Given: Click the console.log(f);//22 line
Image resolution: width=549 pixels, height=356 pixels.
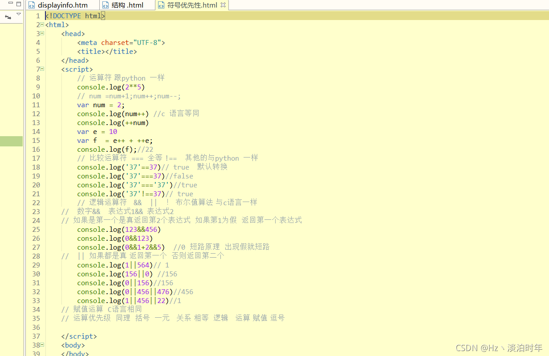Looking at the screenshot, I should 115,150.
